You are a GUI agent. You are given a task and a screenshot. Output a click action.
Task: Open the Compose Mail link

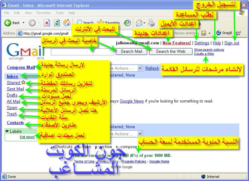coord(21,67)
